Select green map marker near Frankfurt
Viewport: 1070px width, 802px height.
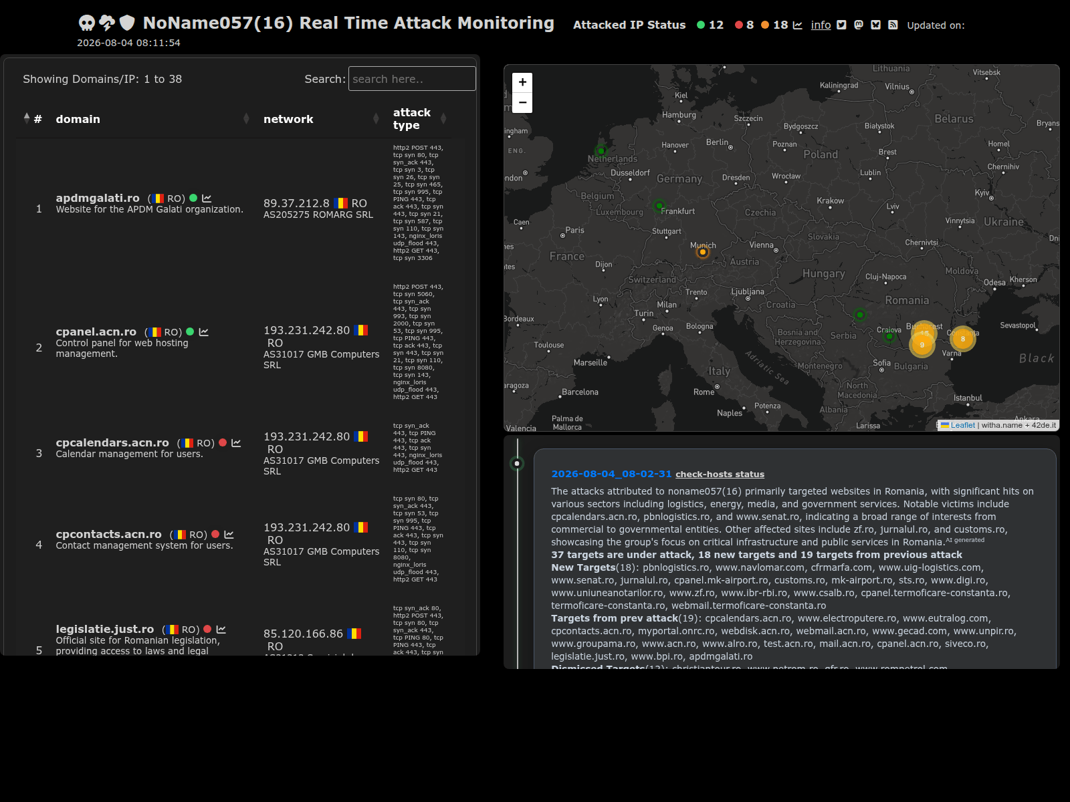point(659,206)
